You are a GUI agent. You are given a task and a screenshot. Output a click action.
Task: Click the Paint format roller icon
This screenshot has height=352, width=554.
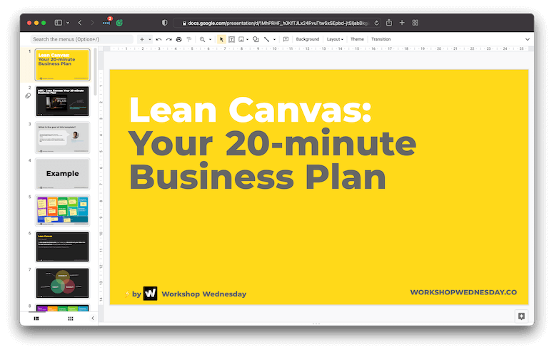(x=188, y=39)
